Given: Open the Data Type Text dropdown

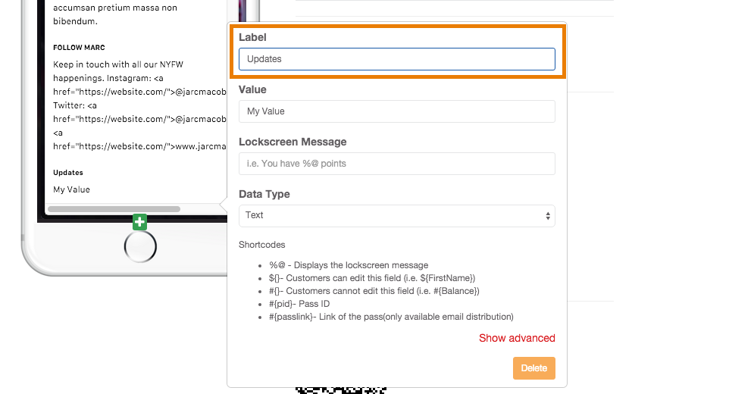Looking at the screenshot, I should [x=396, y=216].
